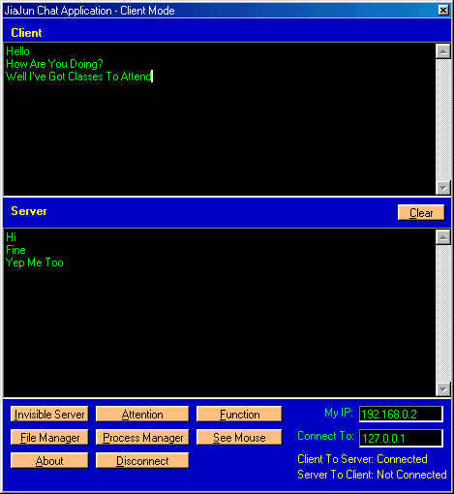Send an Attention alert

142,415
